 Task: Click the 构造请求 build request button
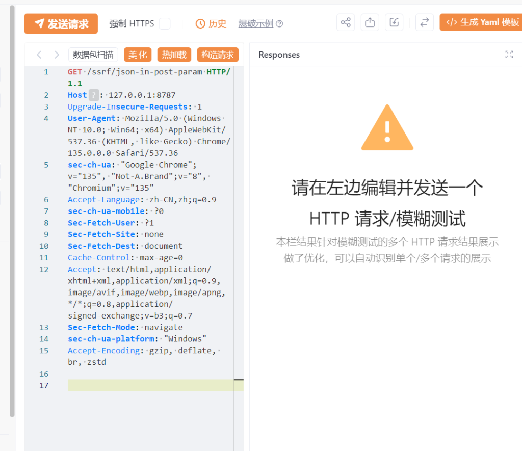tap(218, 55)
